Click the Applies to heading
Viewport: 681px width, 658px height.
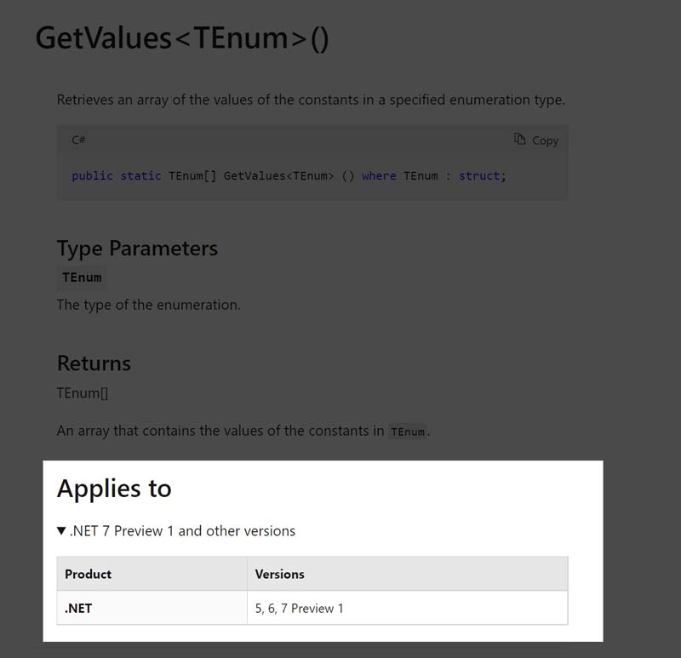pos(114,489)
